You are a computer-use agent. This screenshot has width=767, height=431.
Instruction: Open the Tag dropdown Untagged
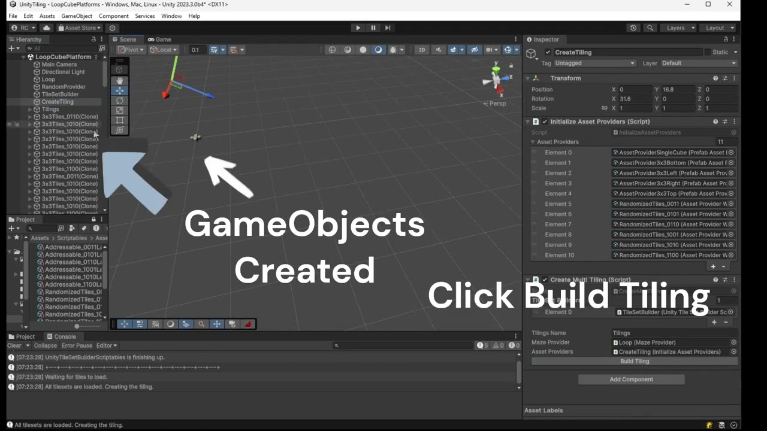[x=594, y=63]
